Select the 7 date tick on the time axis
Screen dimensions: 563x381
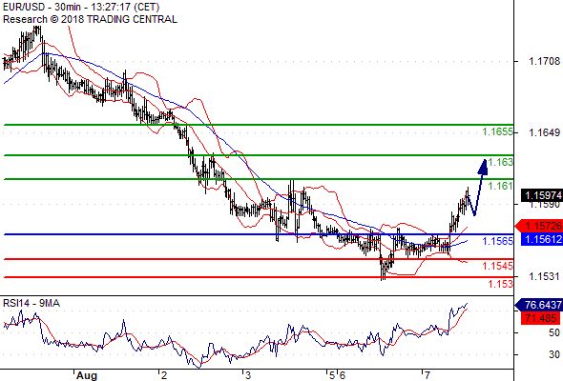427,375
